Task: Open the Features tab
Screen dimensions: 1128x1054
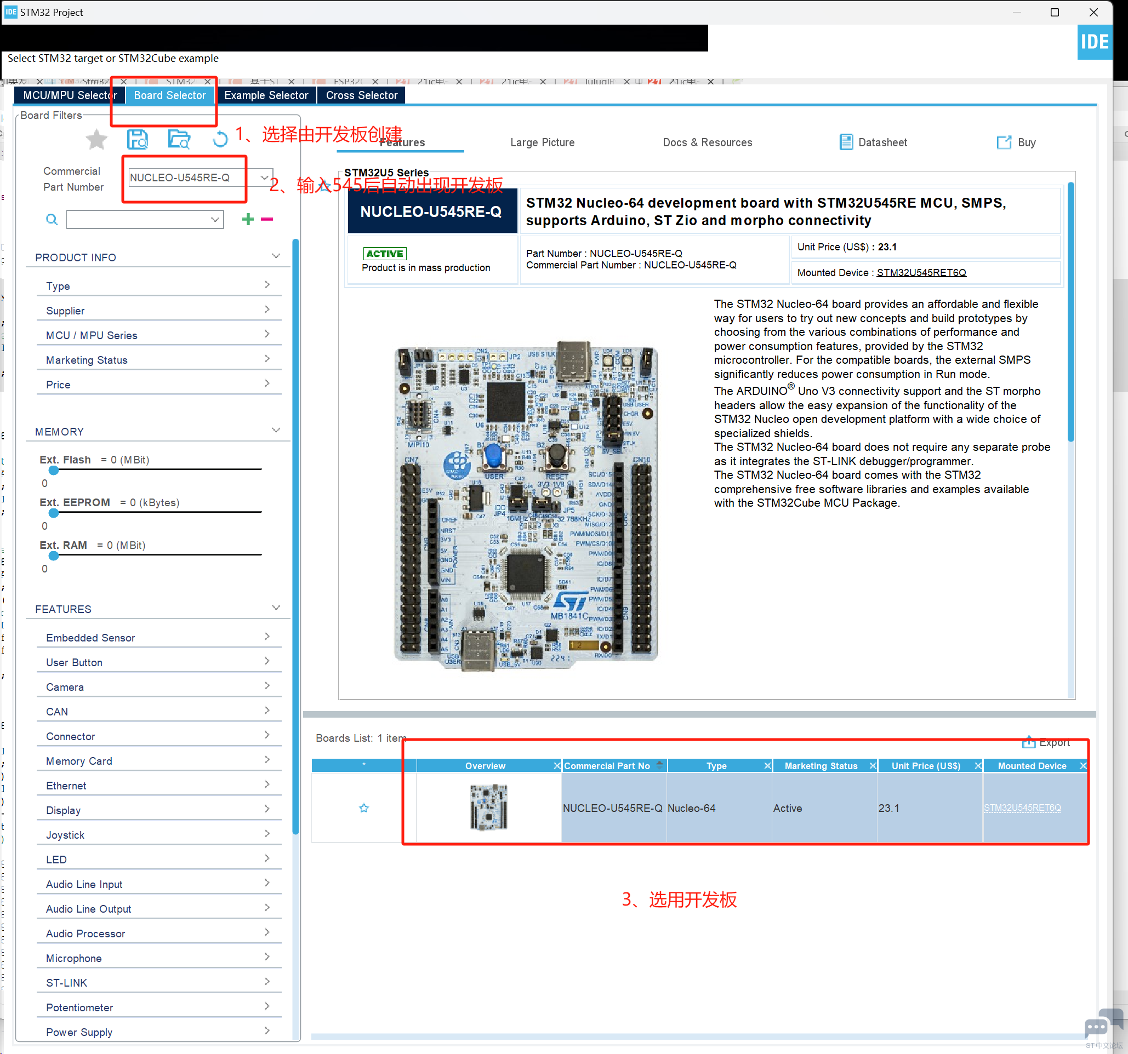Action: (402, 142)
